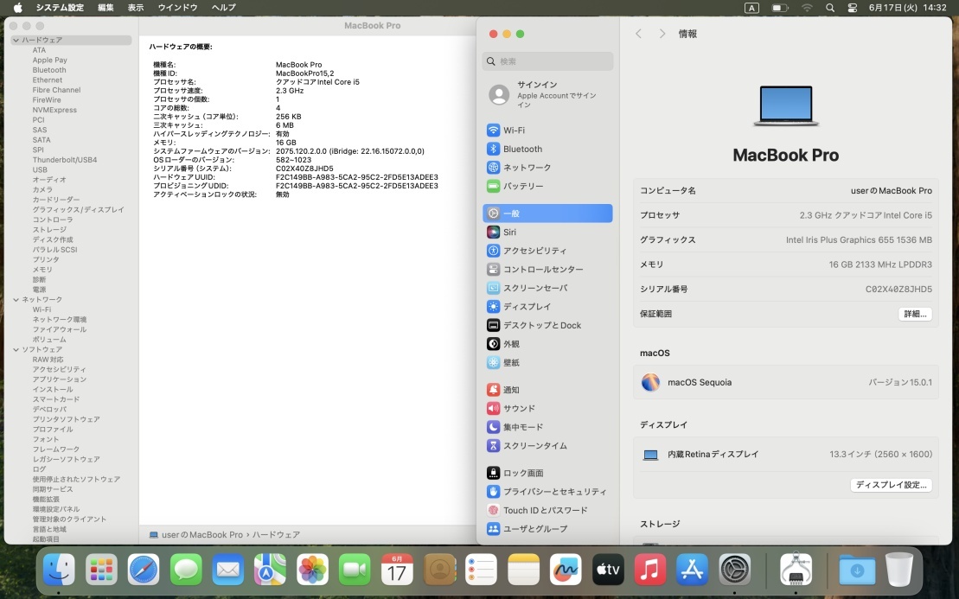The image size is (959, 599).
Task: Open the Apple menu
Action: 18,8
